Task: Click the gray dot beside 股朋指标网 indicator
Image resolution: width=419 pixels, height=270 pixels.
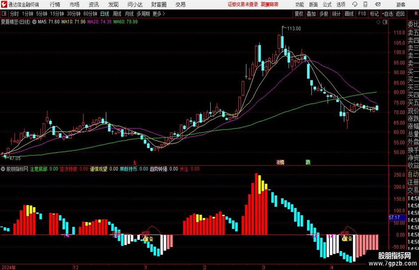Action: click(3, 169)
